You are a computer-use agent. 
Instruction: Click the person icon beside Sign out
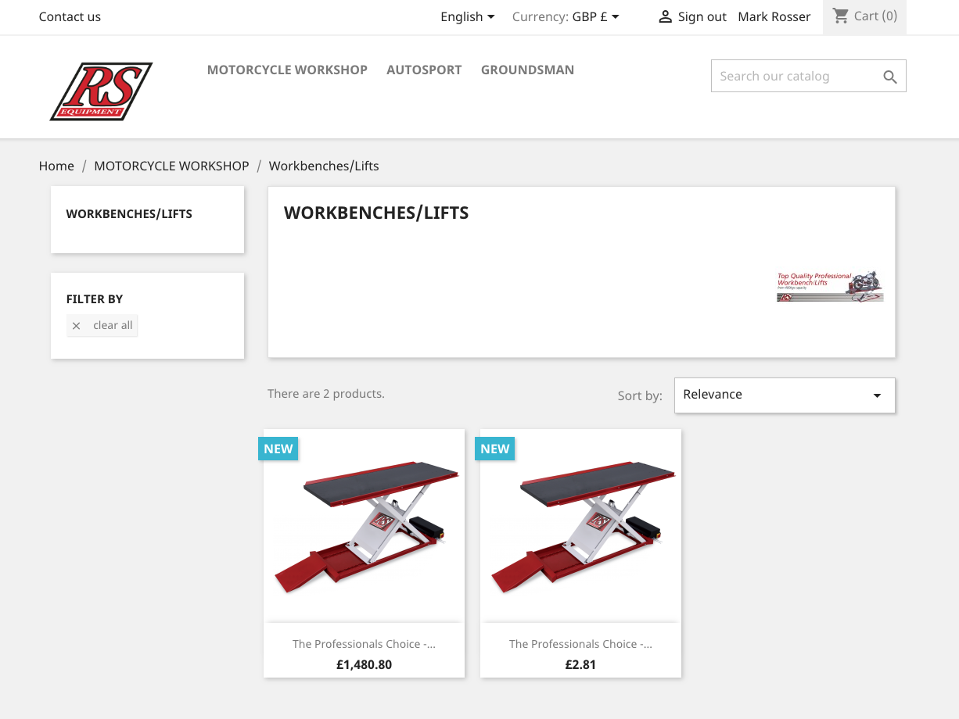(x=665, y=16)
